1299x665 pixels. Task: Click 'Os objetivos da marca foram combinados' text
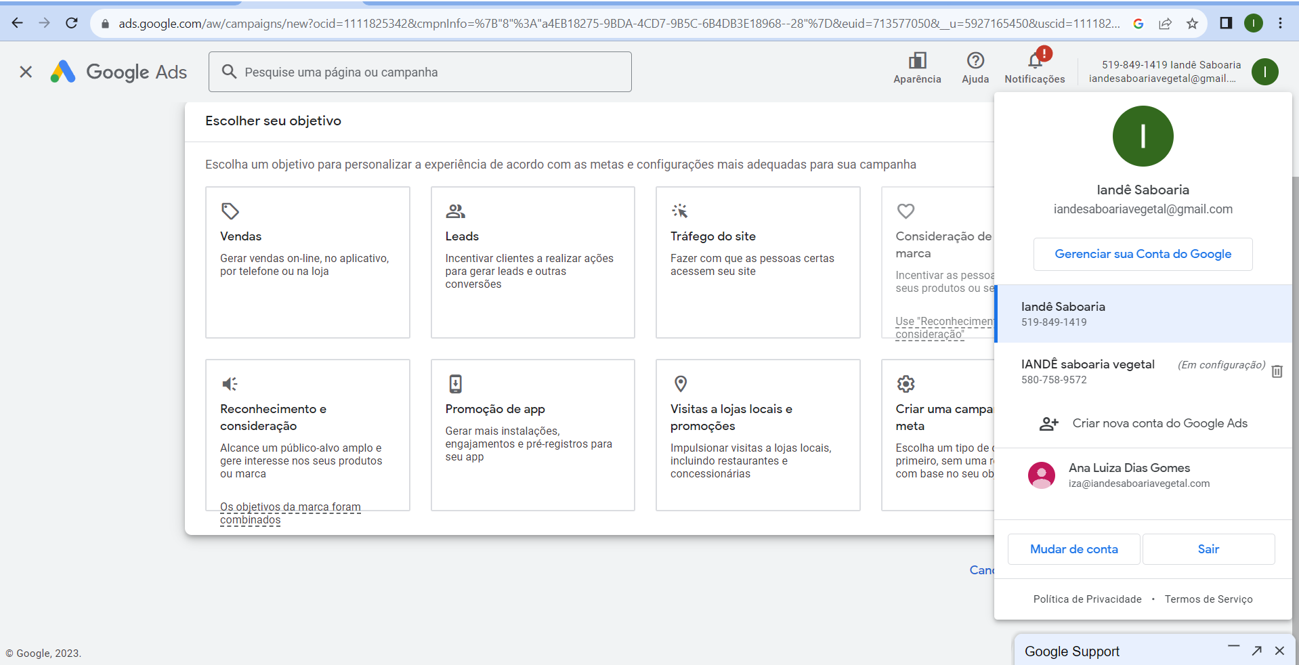pos(290,513)
